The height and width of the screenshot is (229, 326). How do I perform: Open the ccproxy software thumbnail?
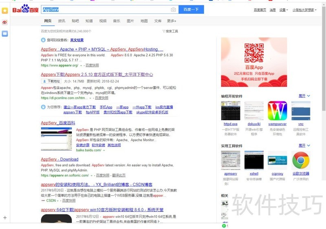(x=278, y=160)
